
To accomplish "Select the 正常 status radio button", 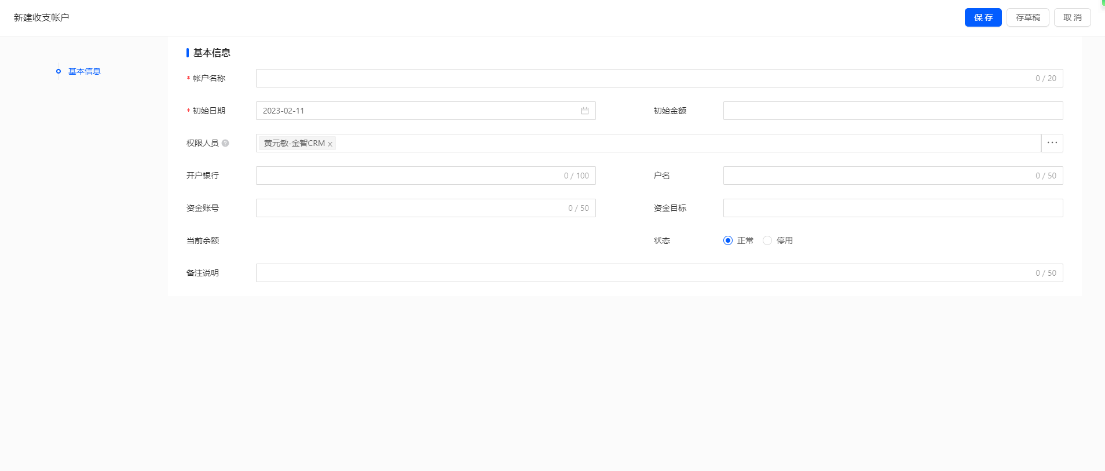I will coord(728,240).
